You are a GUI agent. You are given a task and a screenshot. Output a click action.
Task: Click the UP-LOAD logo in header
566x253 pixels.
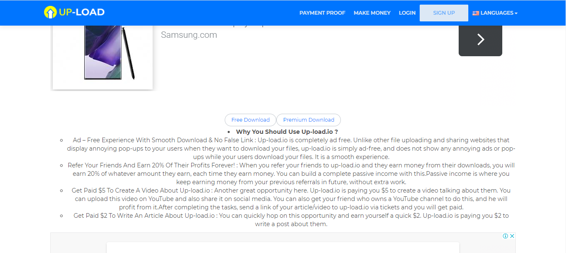(x=74, y=13)
